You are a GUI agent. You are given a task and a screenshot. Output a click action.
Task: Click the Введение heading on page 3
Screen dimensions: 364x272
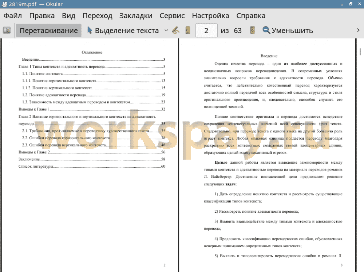tap(269, 56)
